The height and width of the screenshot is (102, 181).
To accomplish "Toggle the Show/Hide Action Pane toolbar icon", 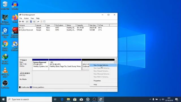I will (x=34, y=22).
